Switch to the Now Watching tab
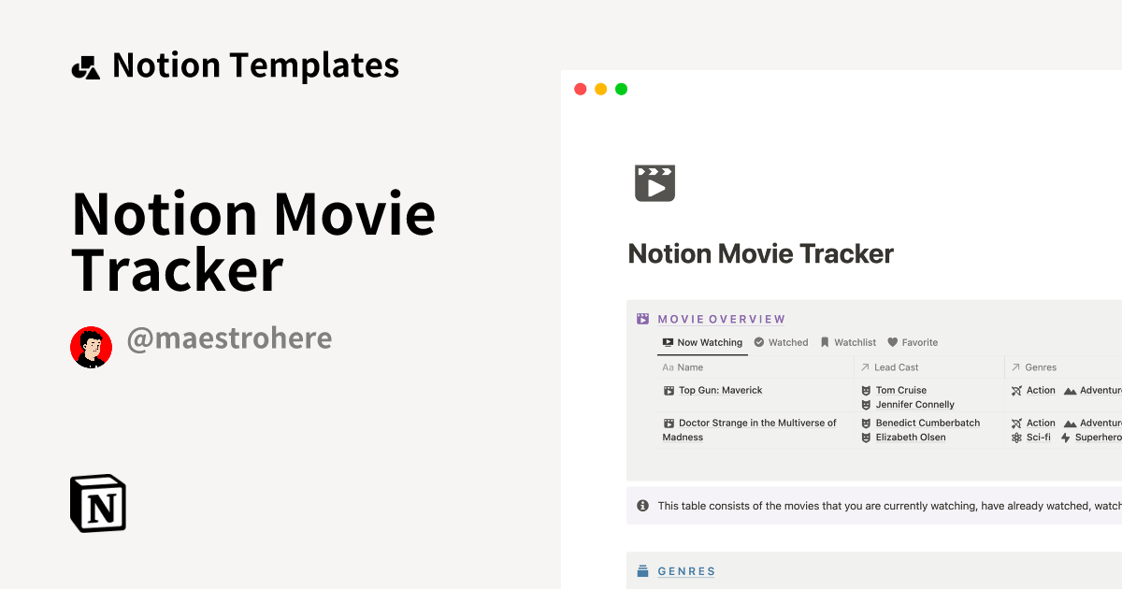The width and height of the screenshot is (1122, 589). (702, 342)
